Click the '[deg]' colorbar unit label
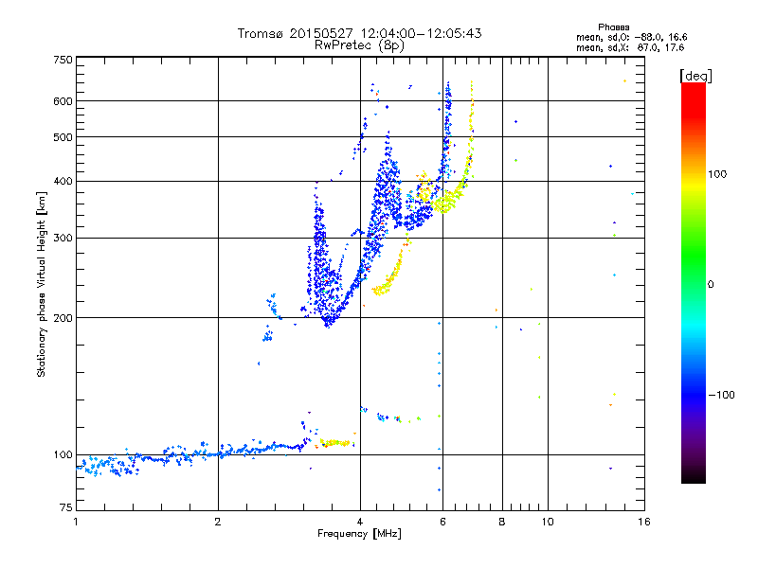Screen dimensions: 758x568 (x=695, y=76)
